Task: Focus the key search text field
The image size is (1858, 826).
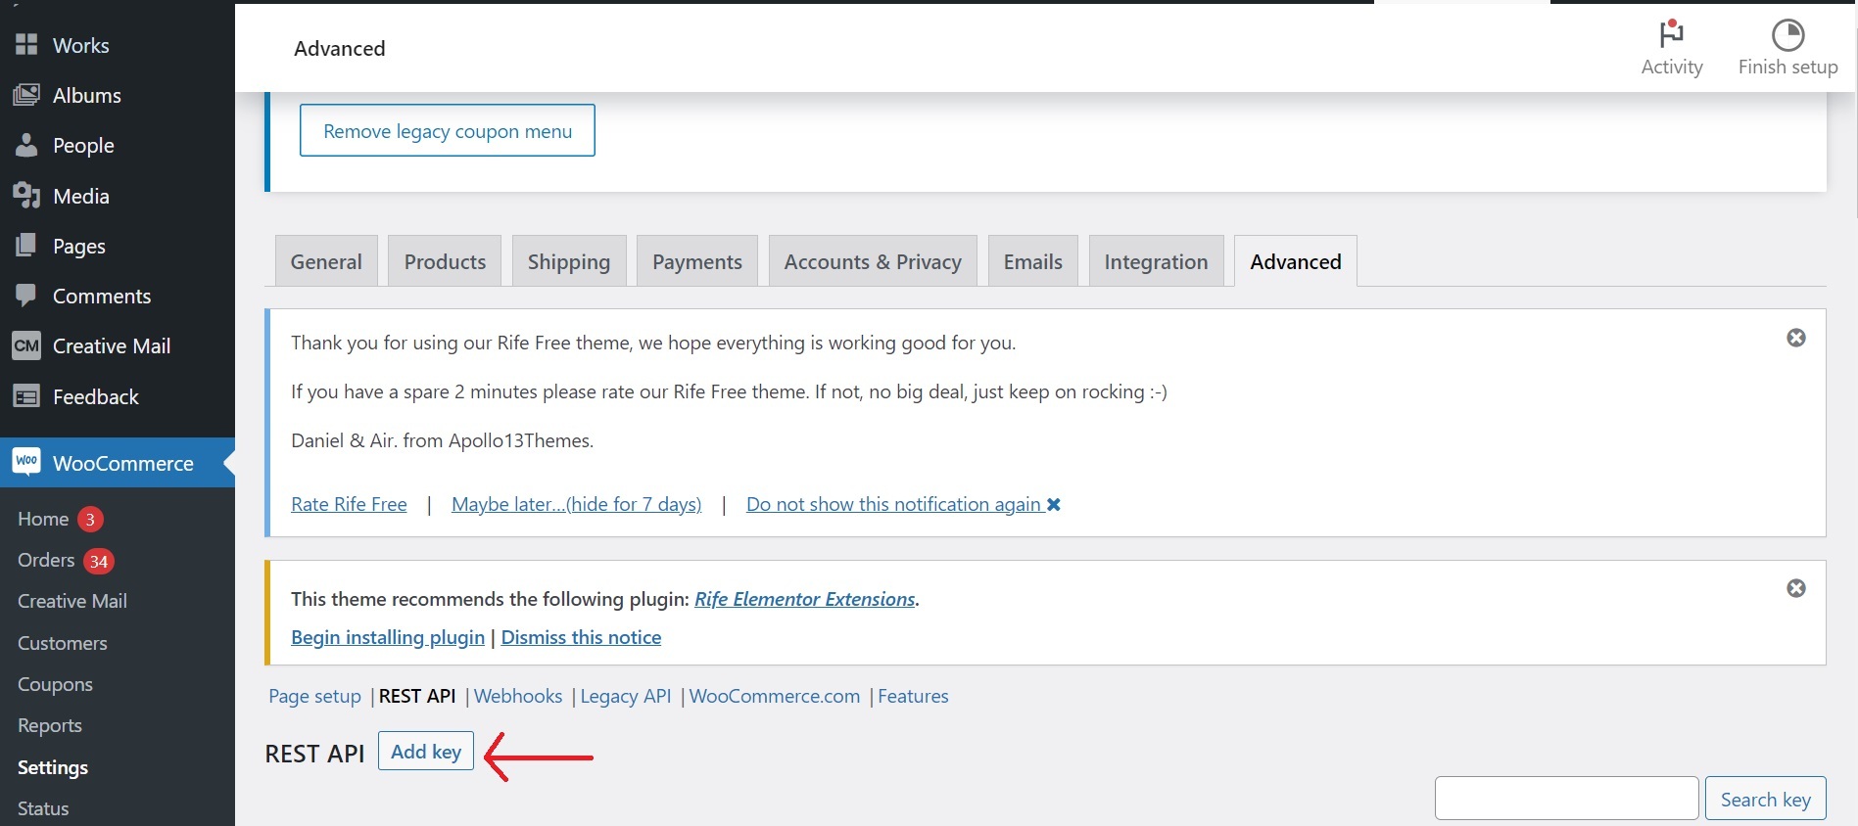Action: coord(1565,799)
